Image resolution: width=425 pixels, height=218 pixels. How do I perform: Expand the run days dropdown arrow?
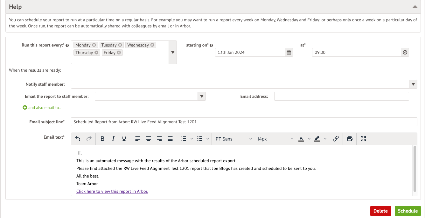point(173,52)
